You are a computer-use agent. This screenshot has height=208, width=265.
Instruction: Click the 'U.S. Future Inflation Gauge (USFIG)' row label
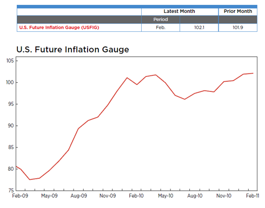pos(59,28)
